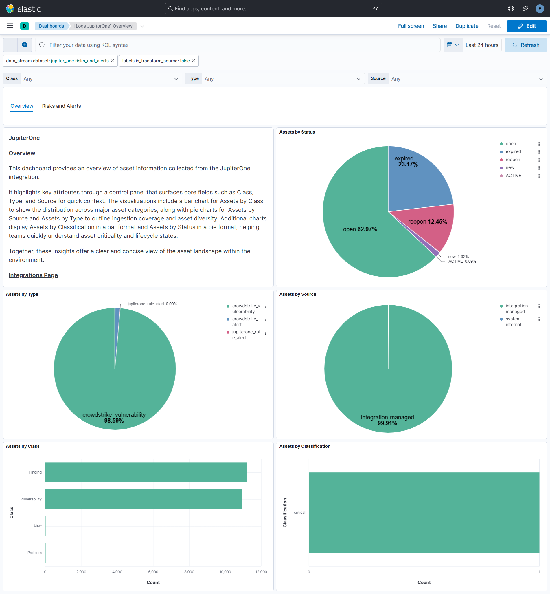This screenshot has height=594, width=550.
Task: Switch to the Risks and Alerts tab
Action: [x=61, y=106]
